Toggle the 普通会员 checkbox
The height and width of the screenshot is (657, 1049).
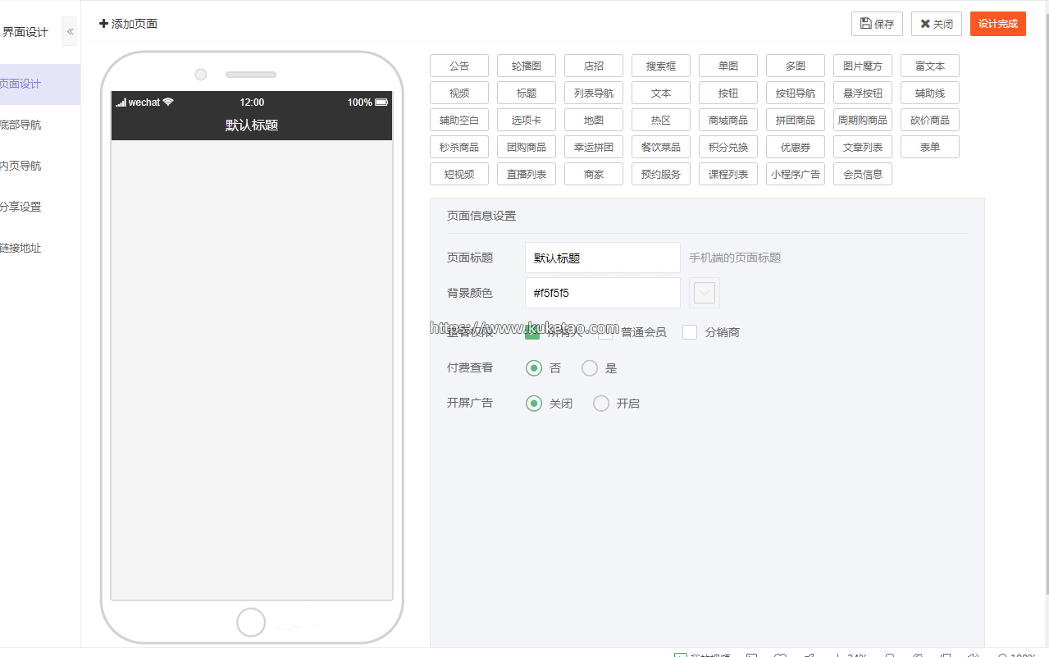605,332
